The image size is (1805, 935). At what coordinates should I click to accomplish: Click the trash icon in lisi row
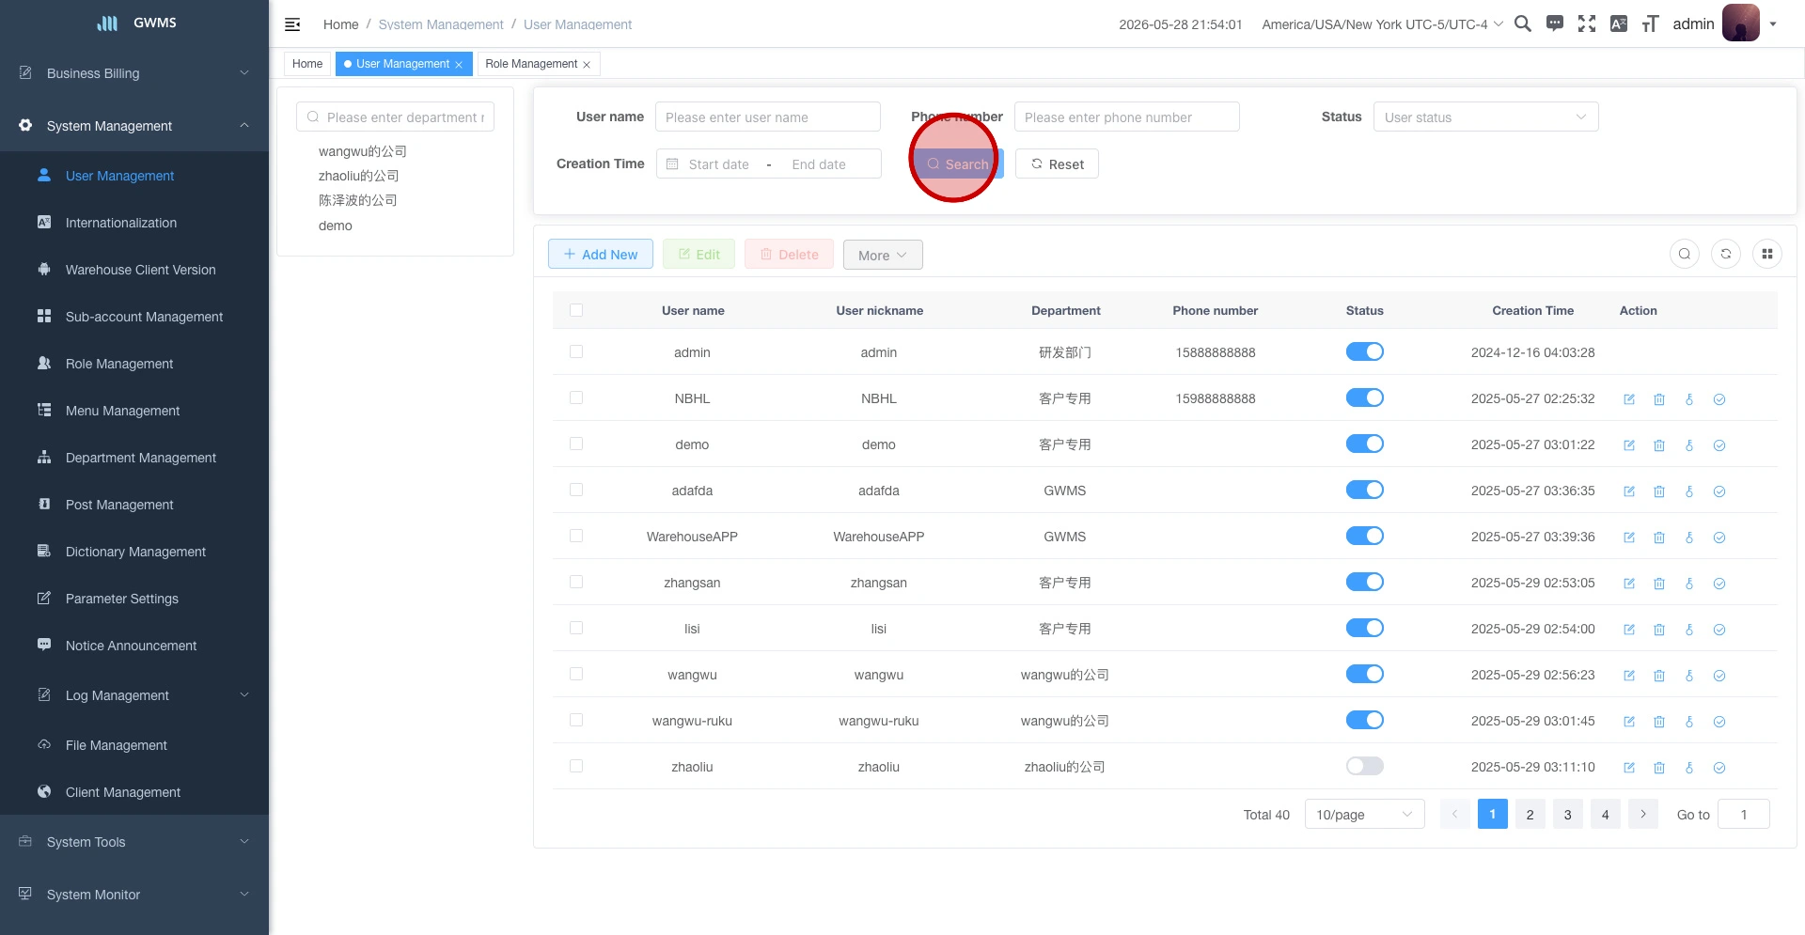point(1659,630)
